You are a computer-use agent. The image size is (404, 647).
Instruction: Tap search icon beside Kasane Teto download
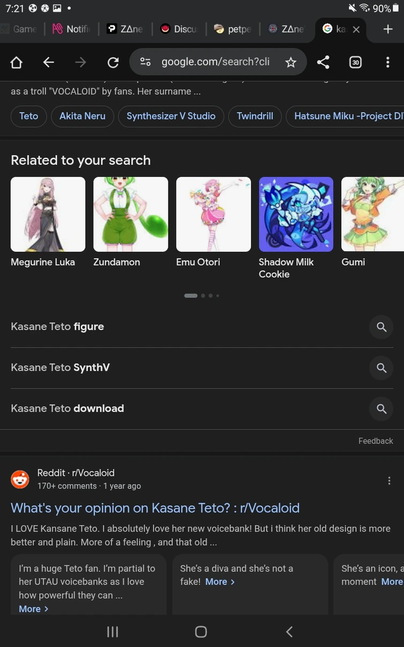[x=381, y=409]
